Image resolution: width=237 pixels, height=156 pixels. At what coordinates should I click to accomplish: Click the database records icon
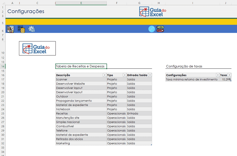point(21,29)
